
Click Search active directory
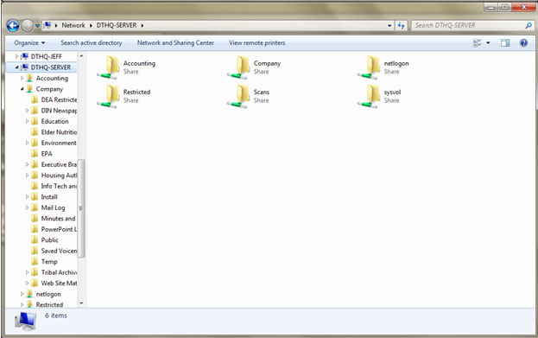[92, 43]
